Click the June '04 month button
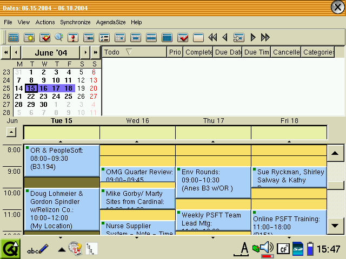 pos(51,52)
